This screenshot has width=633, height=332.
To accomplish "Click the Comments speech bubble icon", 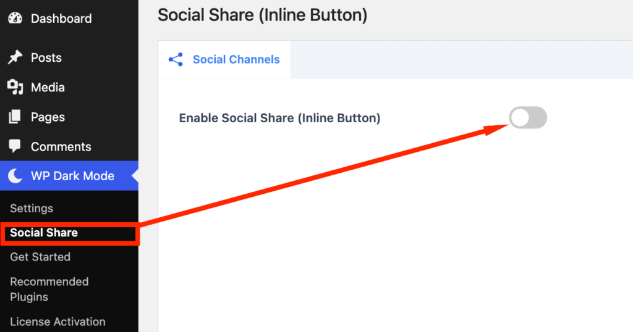I will tap(15, 146).
